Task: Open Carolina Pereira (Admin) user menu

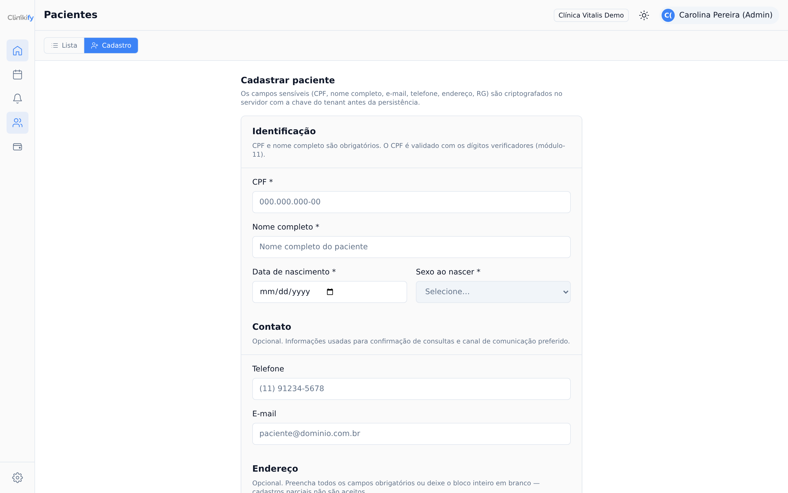Action: pos(719,15)
